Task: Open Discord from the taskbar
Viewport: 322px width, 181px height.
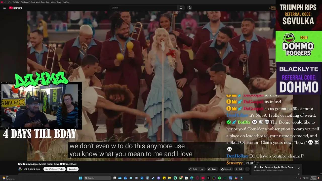Action: [x=158, y=178]
